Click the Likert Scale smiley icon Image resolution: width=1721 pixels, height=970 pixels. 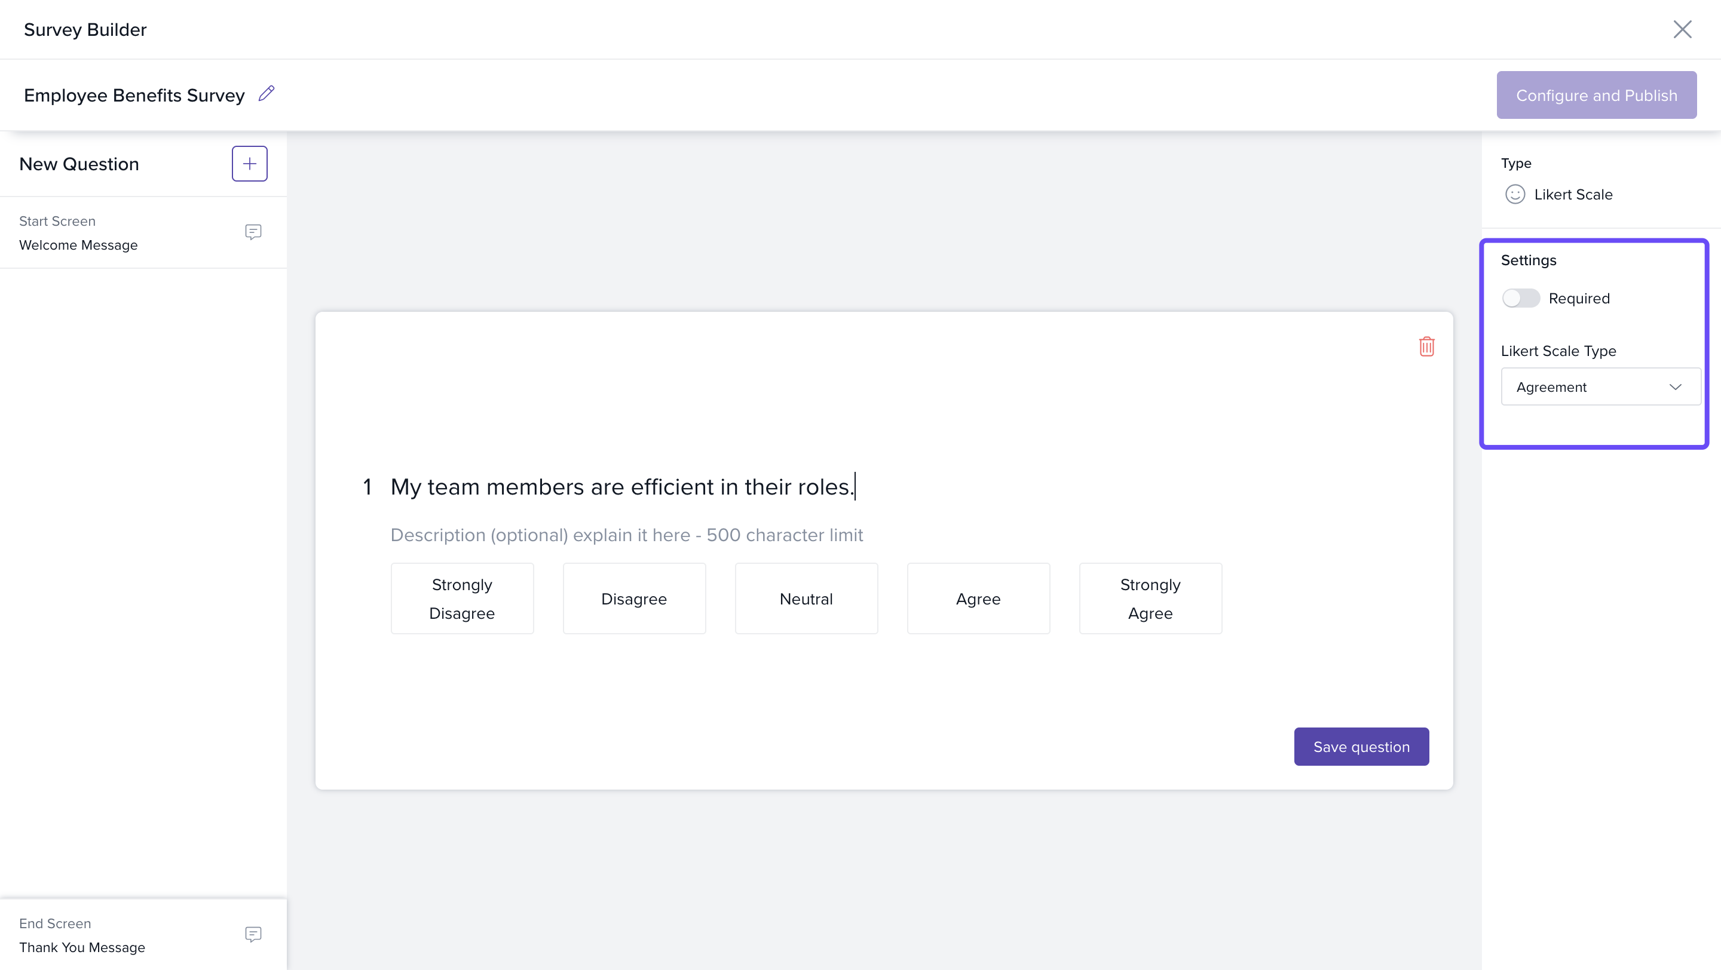click(1515, 194)
